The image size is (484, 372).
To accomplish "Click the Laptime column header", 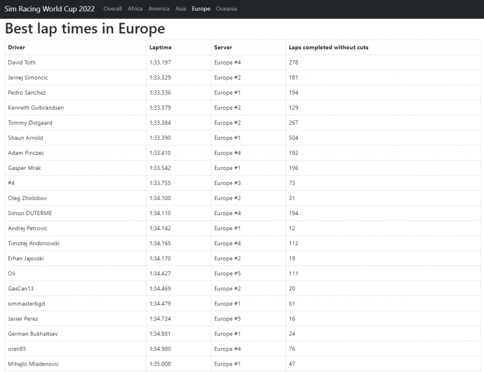I will (160, 48).
